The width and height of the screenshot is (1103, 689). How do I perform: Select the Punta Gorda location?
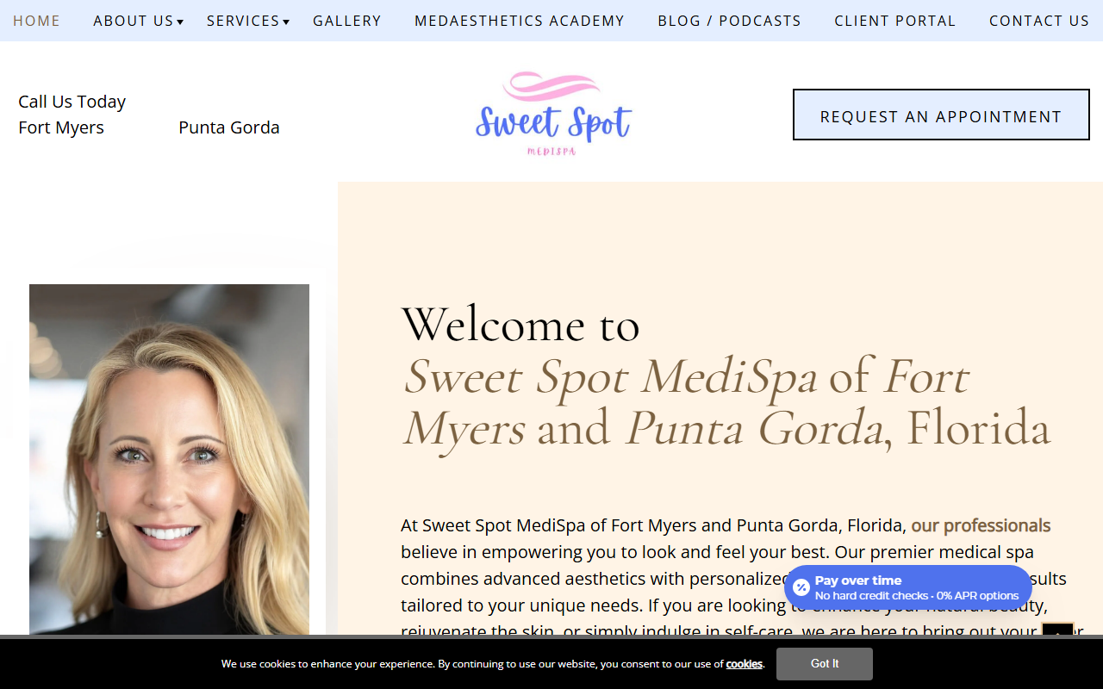(229, 127)
